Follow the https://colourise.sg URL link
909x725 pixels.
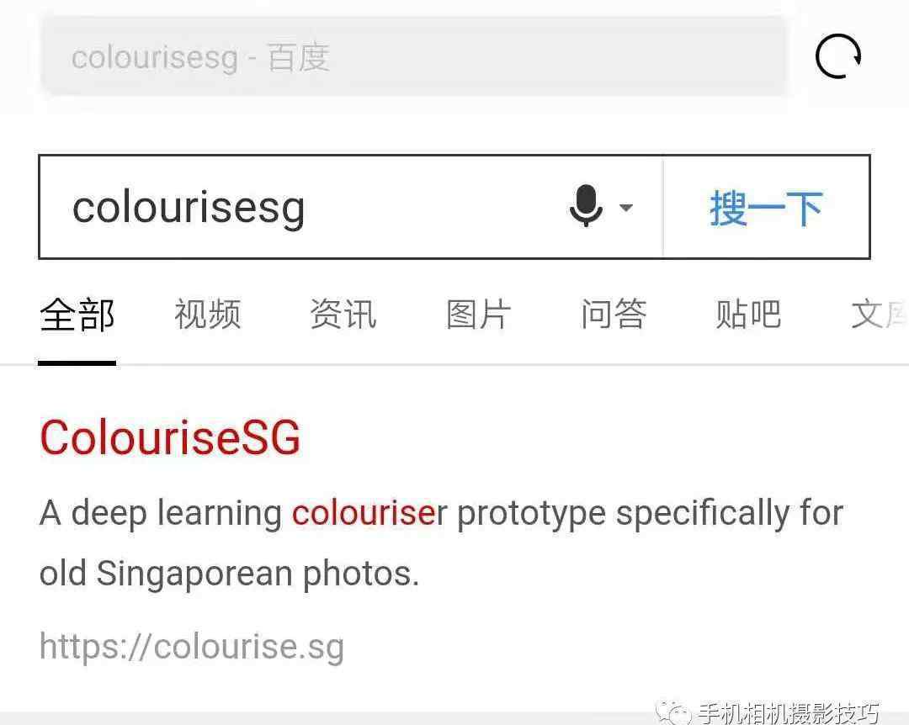click(192, 646)
